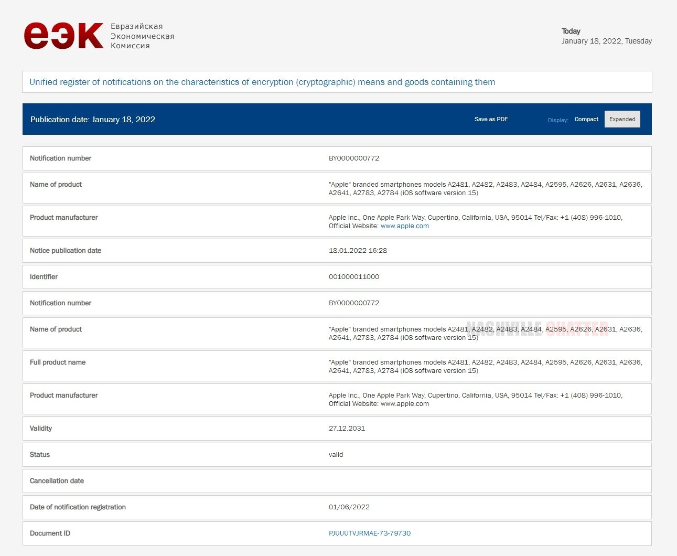This screenshot has width=677, height=556.
Task: Click today's date January 18, 2022, Tuesday
Action: pyautogui.click(x=607, y=41)
